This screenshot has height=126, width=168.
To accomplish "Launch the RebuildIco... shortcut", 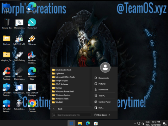I will [x=19, y=105].
